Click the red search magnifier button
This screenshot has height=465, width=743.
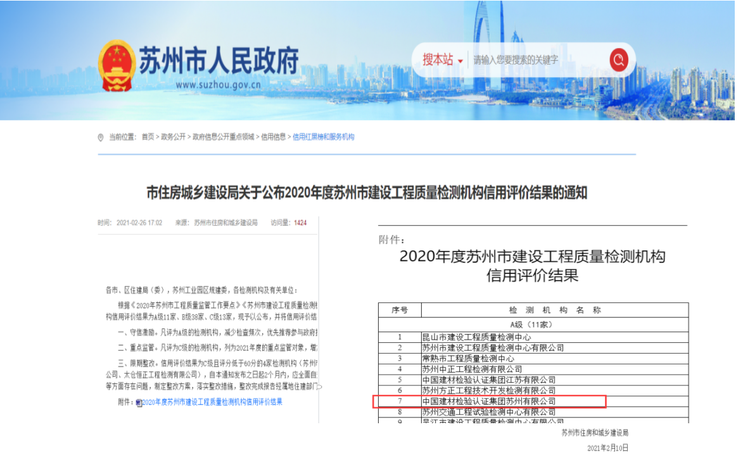[x=618, y=60]
